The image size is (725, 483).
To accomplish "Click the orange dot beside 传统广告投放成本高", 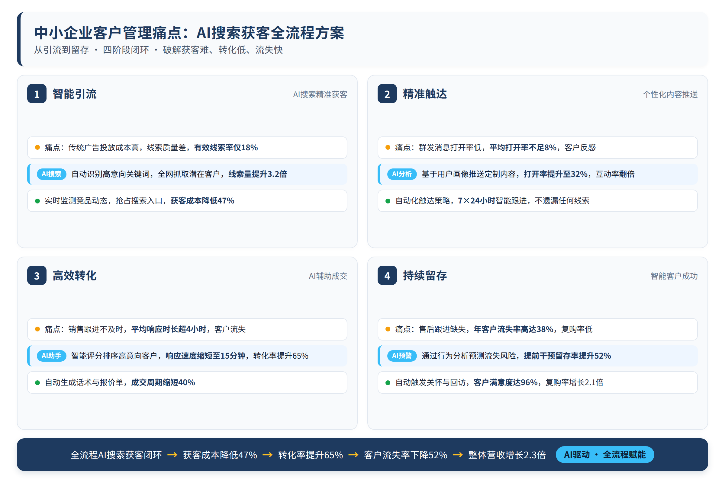I will point(37,148).
